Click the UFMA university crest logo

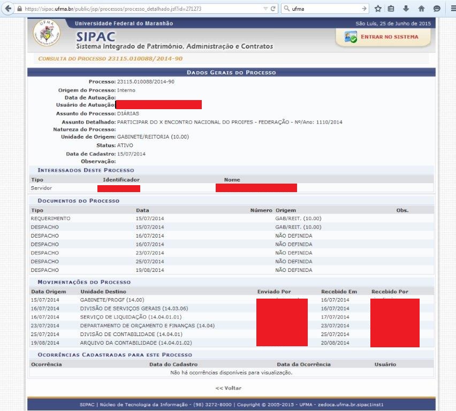click(47, 35)
